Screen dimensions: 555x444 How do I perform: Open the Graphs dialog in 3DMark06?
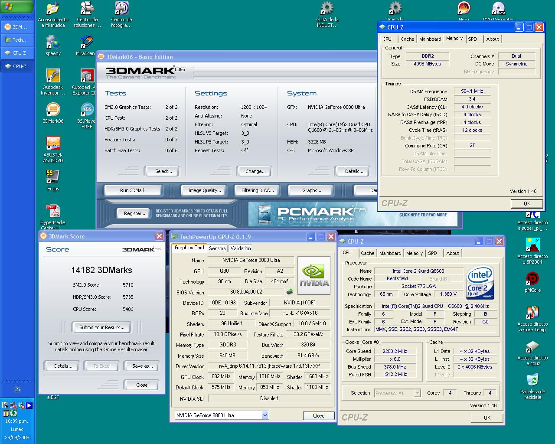tap(312, 190)
